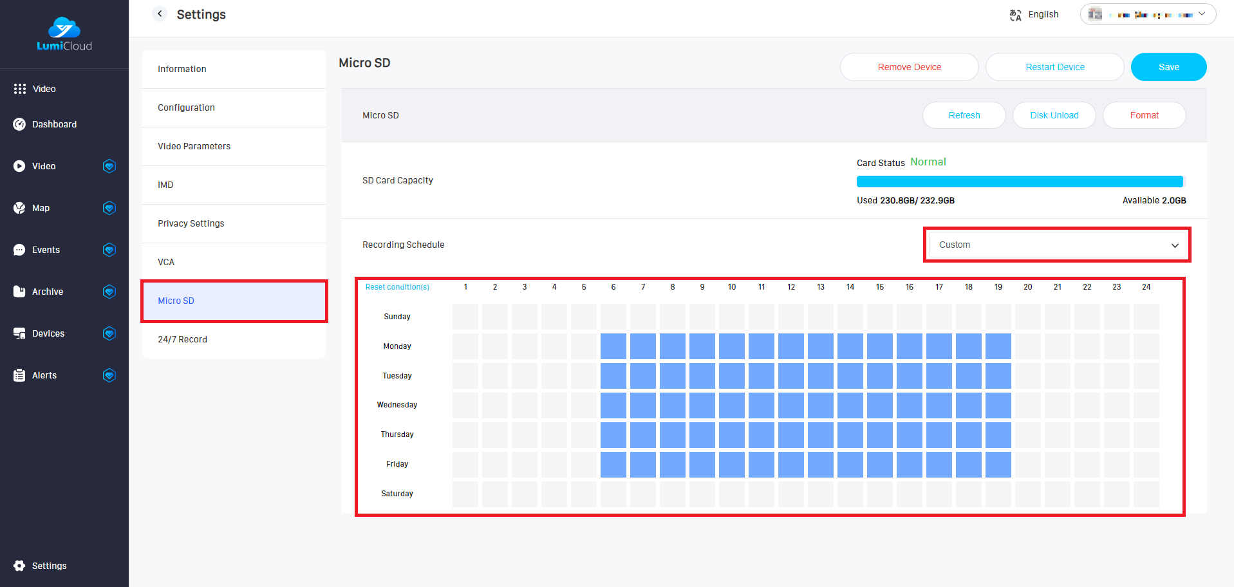This screenshot has width=1234, height=587.
Task: Disable Friday hour 19 recording cell
Action: (x=998, y=464)
